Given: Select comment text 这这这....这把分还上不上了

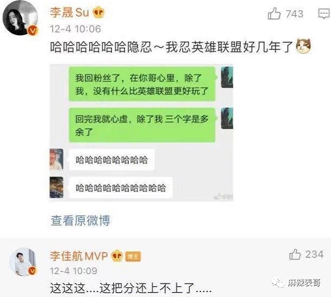Looking at the screenshot, I should (131, 288).
